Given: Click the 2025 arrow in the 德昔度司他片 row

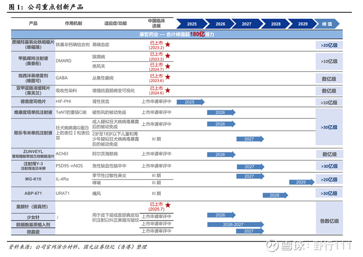Looking at the screenshot, I should pos(191,102).
